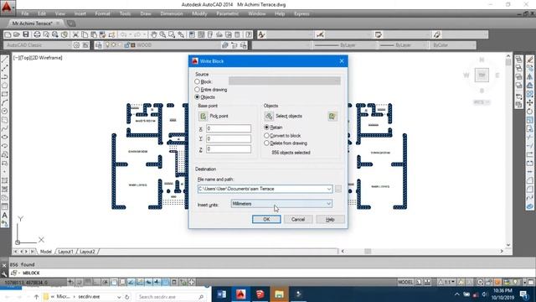Click the Cancel button in Write Block

298,219
